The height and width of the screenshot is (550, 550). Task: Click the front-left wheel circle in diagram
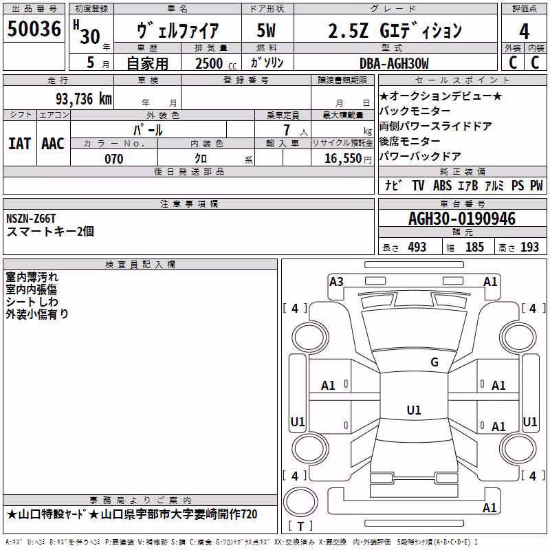(310, 338)
